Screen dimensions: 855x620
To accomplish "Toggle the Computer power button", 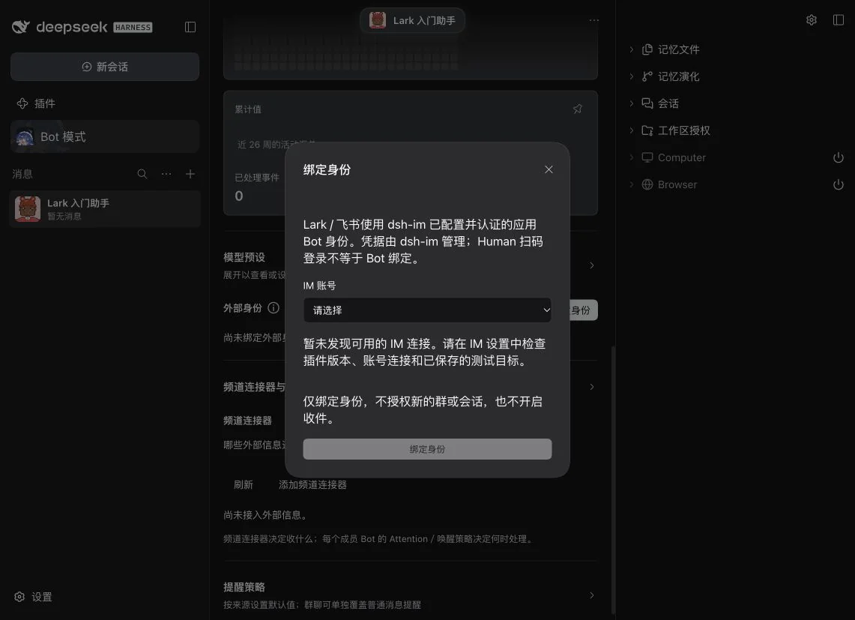I will click(x=839, y=157).
